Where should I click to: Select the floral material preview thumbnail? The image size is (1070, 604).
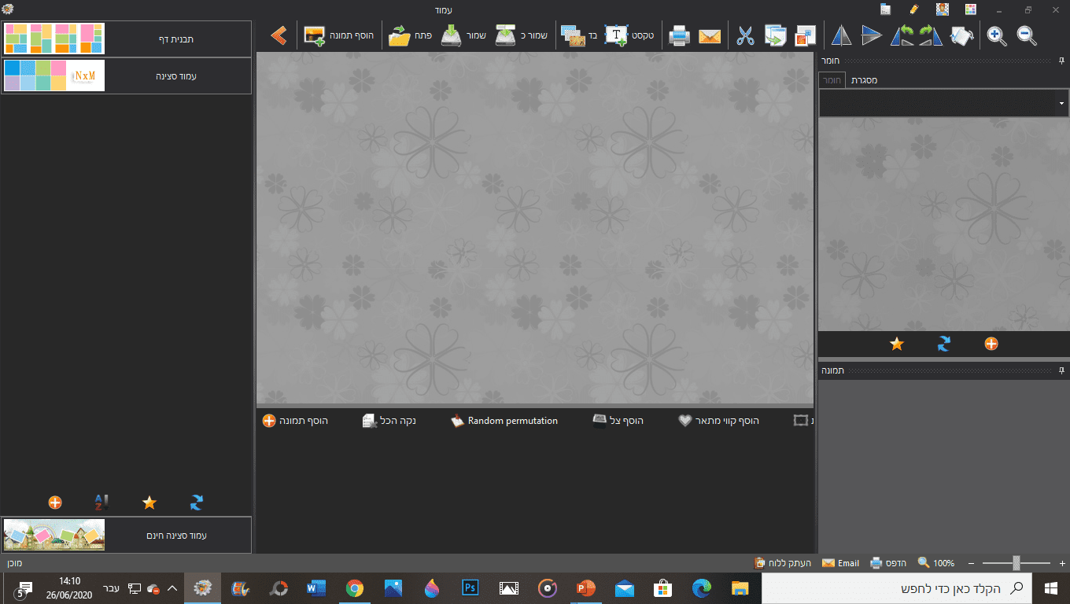coord(943,224)
